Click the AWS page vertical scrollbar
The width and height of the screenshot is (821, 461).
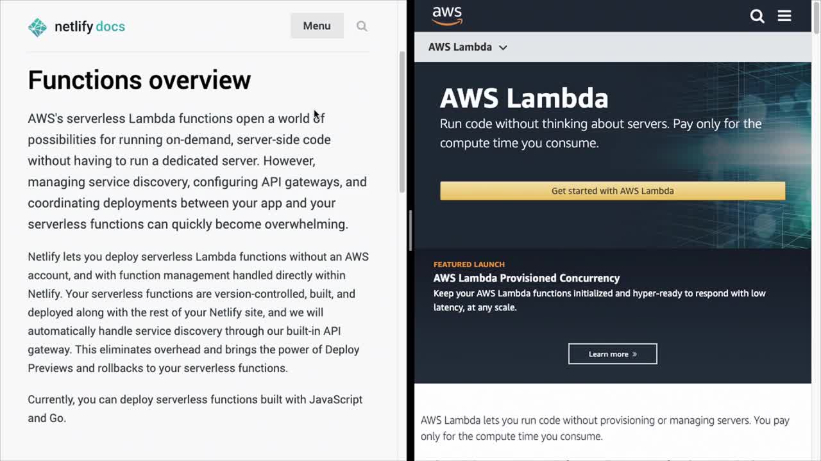(816, 19)
